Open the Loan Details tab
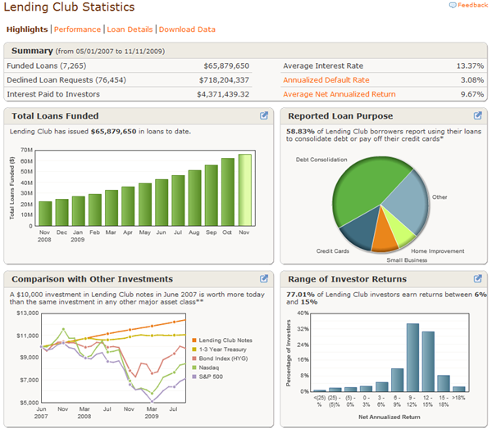 [130, 29]
